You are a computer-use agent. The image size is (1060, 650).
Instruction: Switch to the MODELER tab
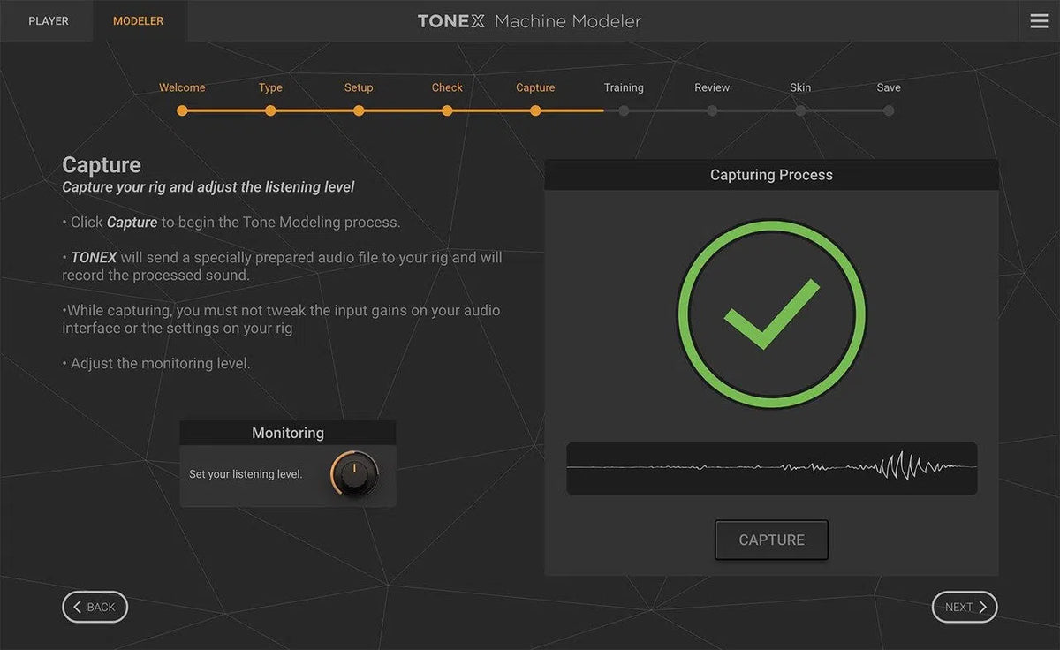point(139,20)
